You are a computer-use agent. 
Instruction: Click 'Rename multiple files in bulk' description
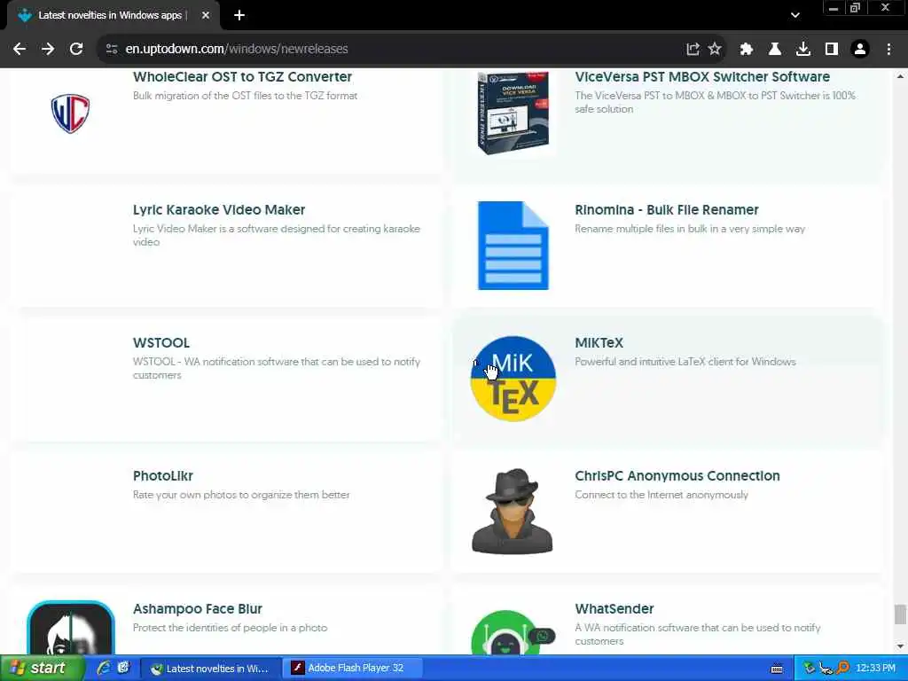[690, 229]
